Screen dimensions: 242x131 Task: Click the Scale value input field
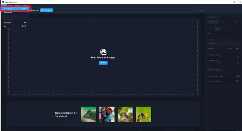[224, 33]
